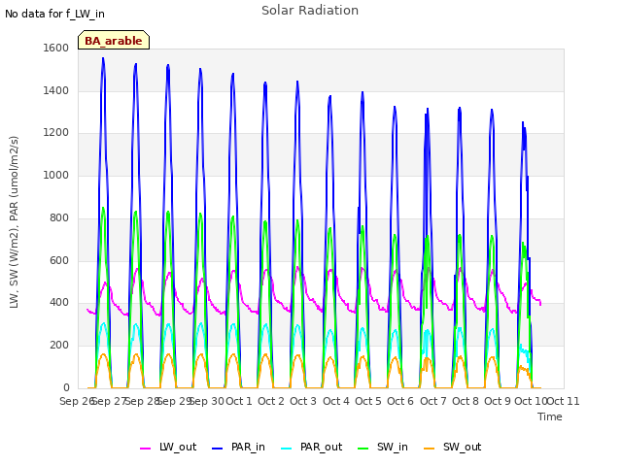The image size is (622, 466).
Task: Click the green SW_in legend swatch
Action: click(x=363, y=449)
